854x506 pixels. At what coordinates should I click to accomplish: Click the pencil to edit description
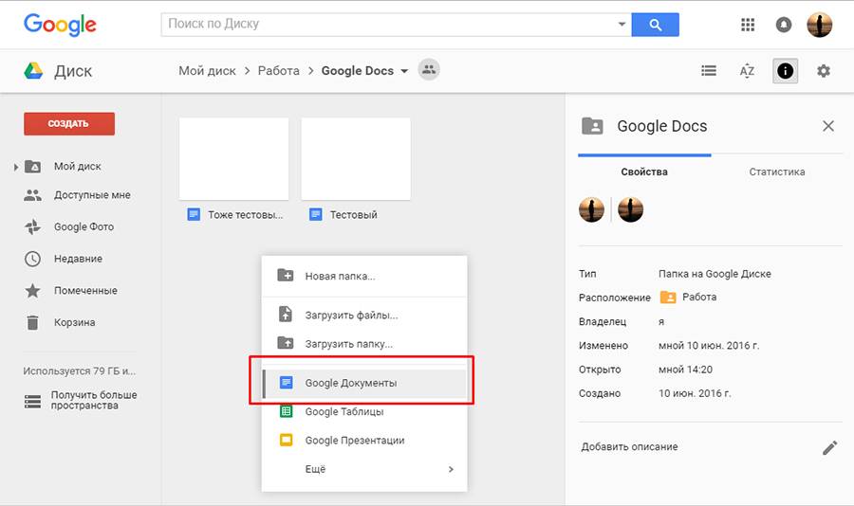click(x=829, y=448)
